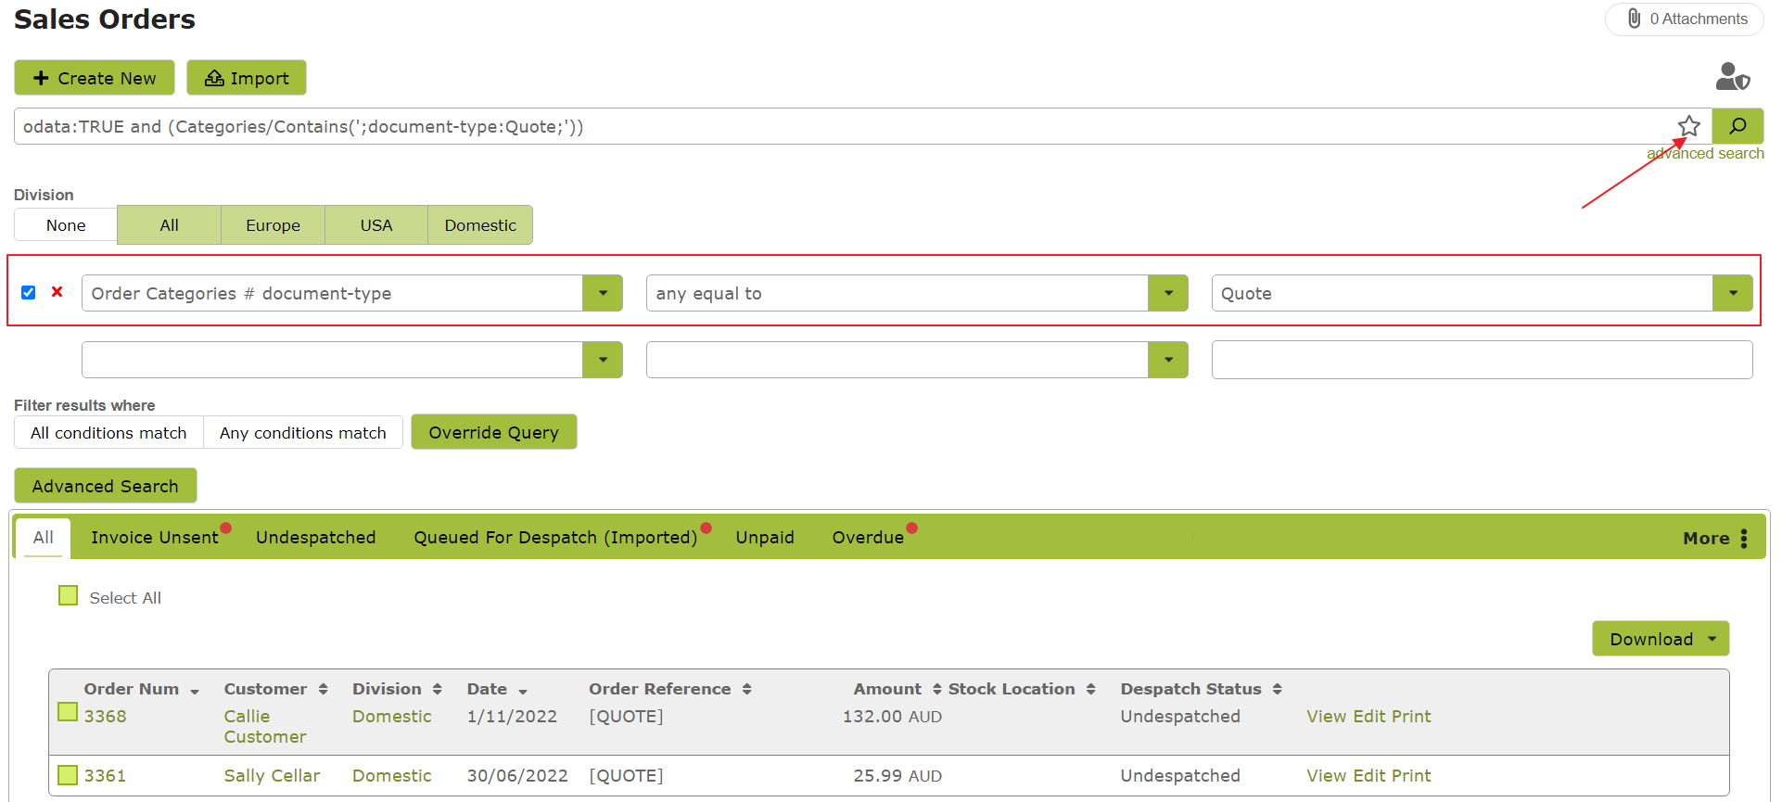The height and width of the screenshot is (802, 1782).
Task: Sort by Despatch Status column arrows
Action: [x=1277, y=689]
